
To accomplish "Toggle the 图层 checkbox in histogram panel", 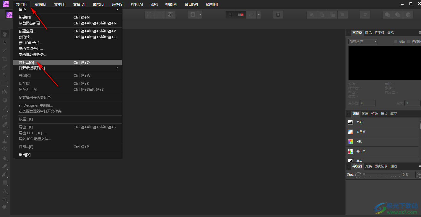I will (x=396, y=42).
